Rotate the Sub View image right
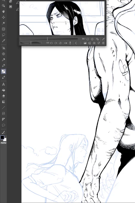 click(x=56, y=43)
